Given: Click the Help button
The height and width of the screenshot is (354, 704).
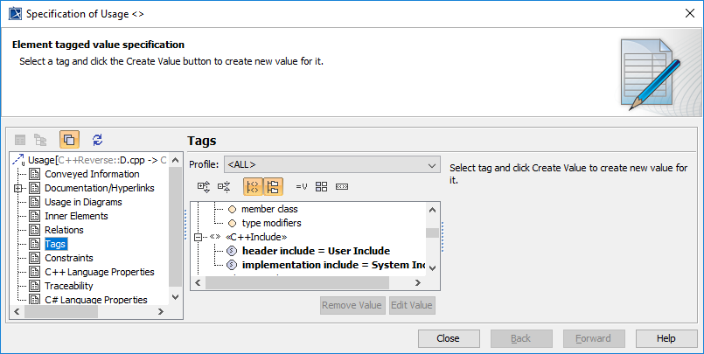Looking at the screenshot, I should 666,338.
